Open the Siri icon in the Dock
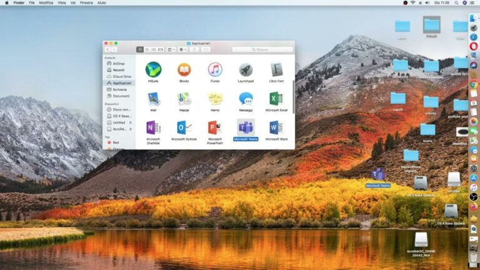The image size is (480, 270). pos(474,65)
